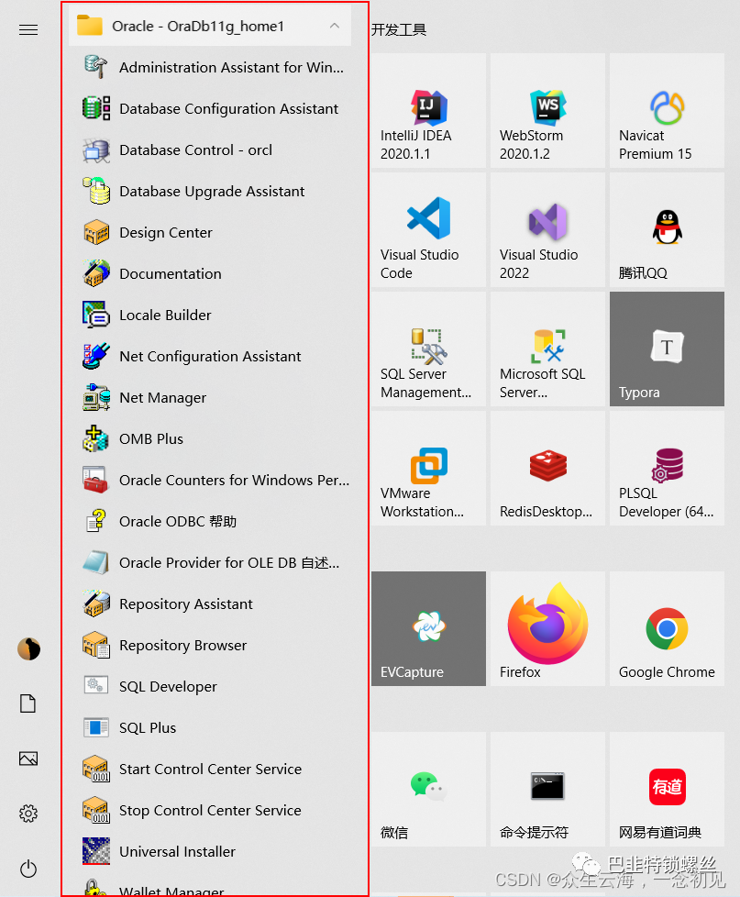740x897 pixels.
Task: Open Microsoft SQL Server tile
Action: click(547, 349)
